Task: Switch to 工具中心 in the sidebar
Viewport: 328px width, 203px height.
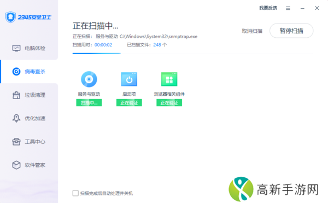Action: click(x=29, y=142)
